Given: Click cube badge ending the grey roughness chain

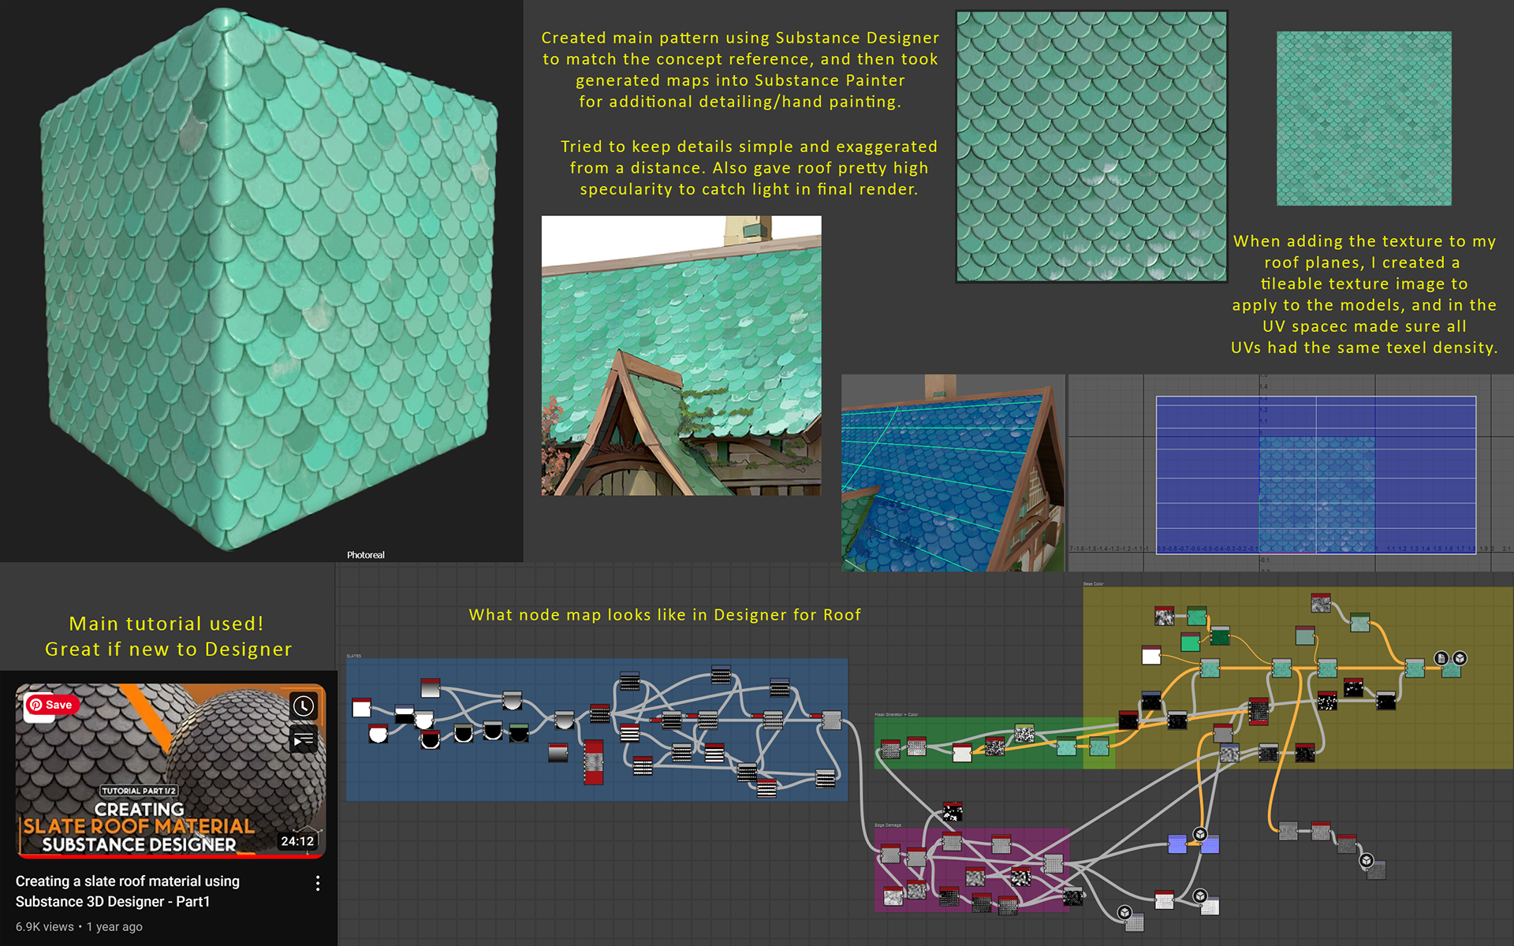Looking at the screenshot, I should pyautogui.click(x=1367, y=861).
